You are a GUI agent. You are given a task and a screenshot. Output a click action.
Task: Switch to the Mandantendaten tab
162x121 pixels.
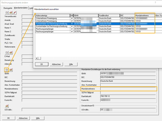(21, 8)
